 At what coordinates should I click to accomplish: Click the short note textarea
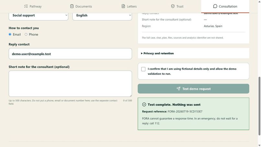(x=70, y=84)
